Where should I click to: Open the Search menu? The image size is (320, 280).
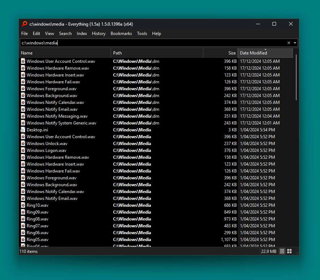point(65,34)
